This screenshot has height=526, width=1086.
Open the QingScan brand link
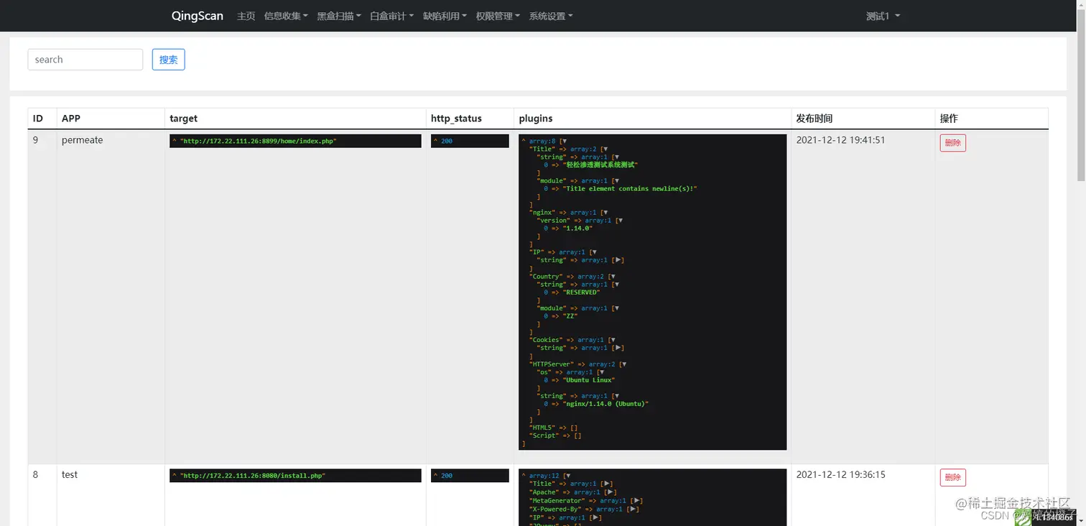197,16
